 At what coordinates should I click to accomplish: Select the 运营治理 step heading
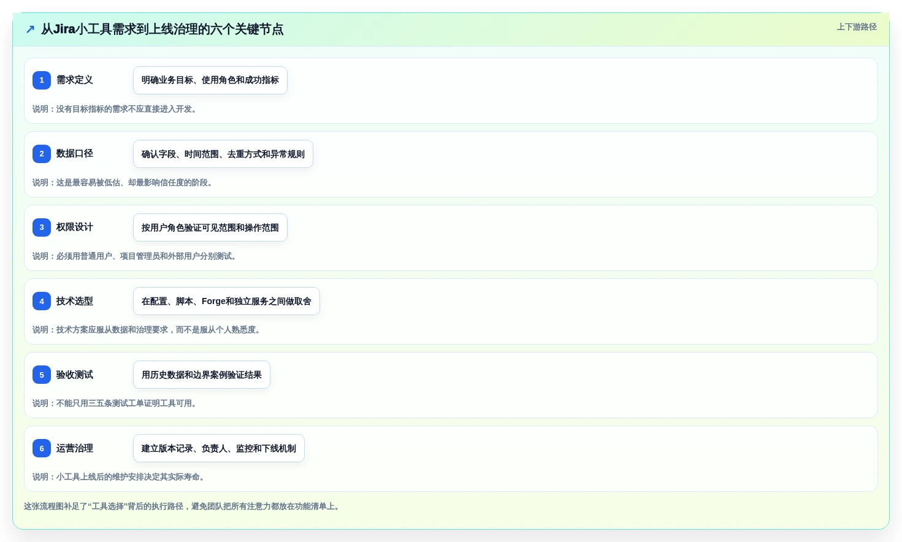(x=75, y=448)
